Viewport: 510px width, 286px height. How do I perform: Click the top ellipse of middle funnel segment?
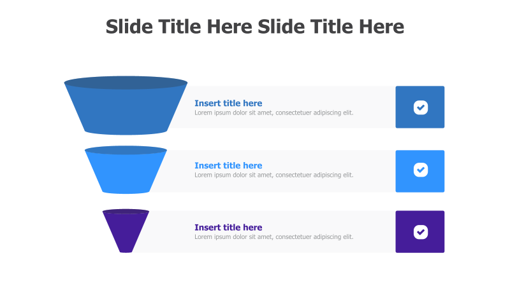126,150
